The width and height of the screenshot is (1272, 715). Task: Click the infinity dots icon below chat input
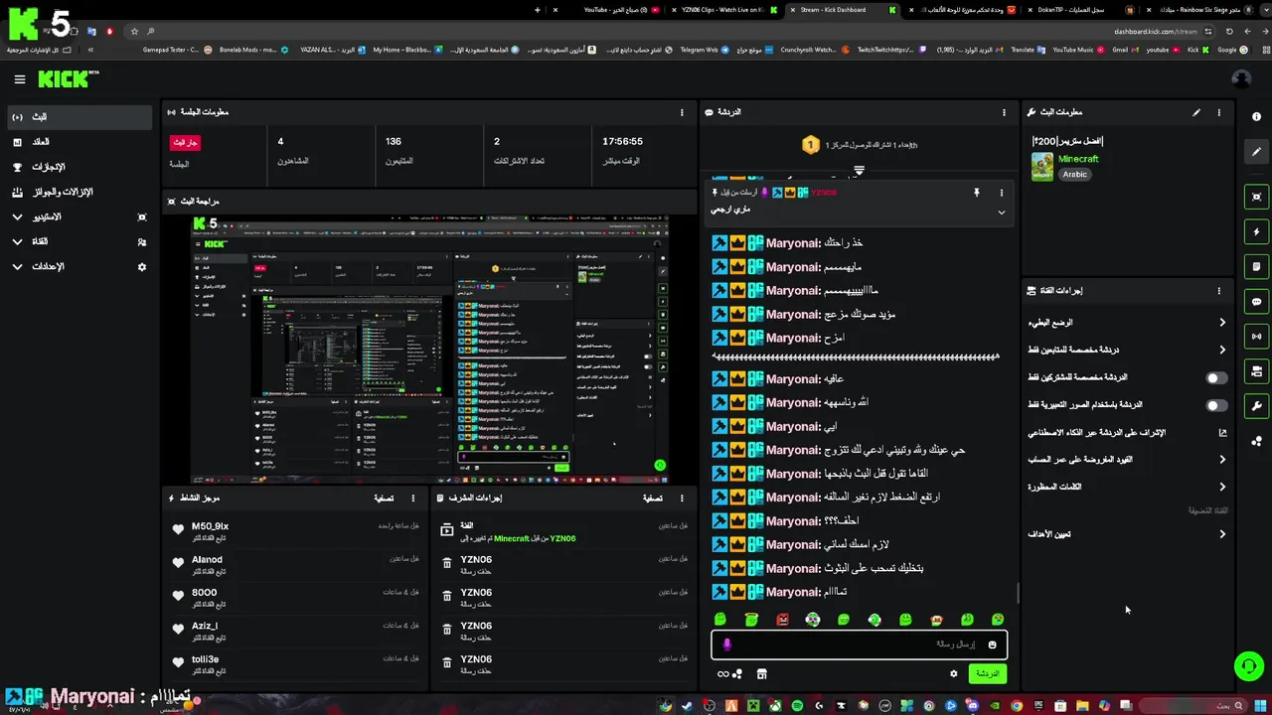coord(729,673)
